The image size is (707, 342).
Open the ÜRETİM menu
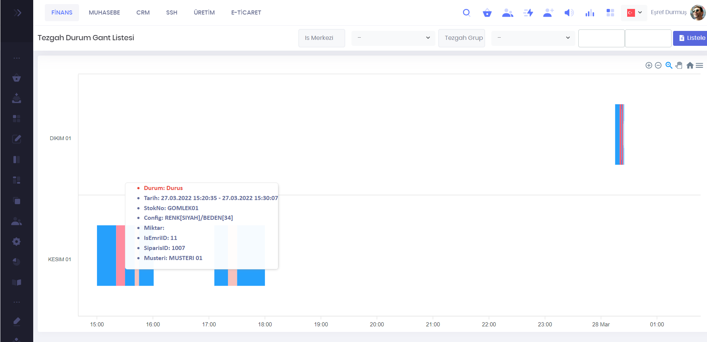click(x=204, y=13)
